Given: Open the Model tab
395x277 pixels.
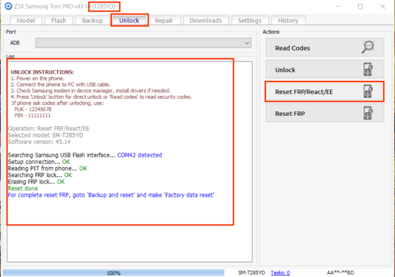Looking at the screenshot, I should 26,20.
